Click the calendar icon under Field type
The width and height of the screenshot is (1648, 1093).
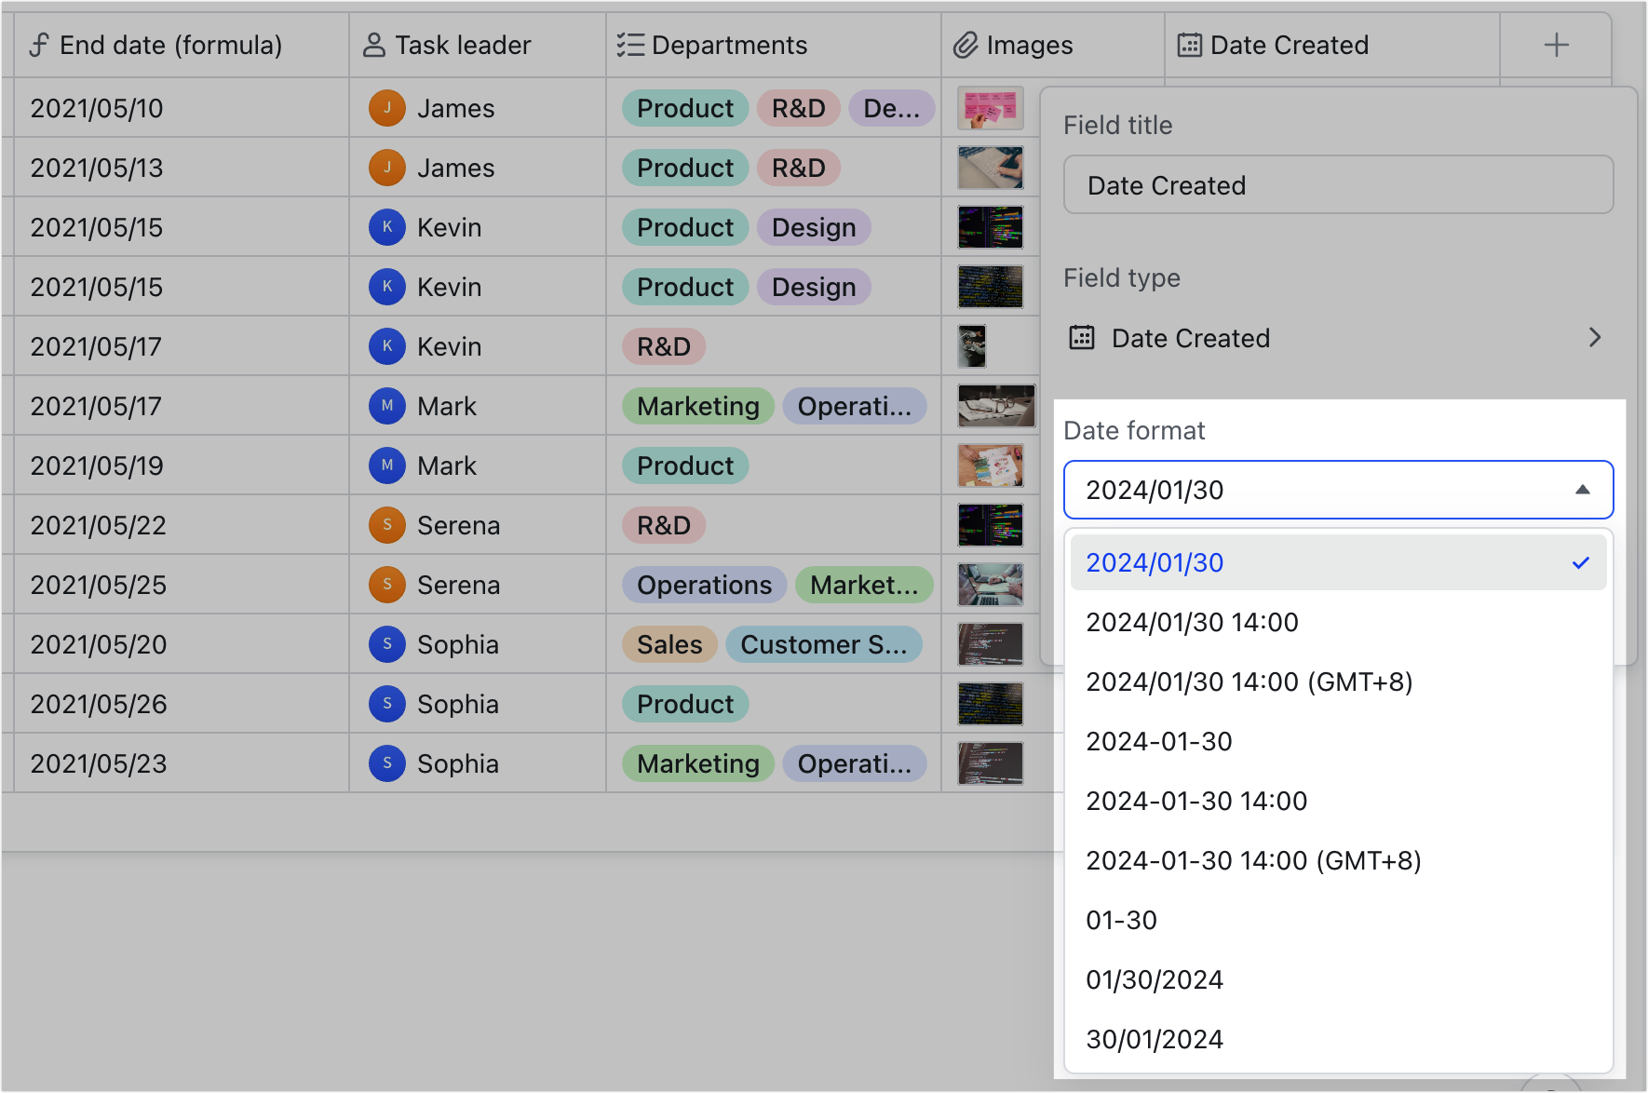(x=1081, y=337)
